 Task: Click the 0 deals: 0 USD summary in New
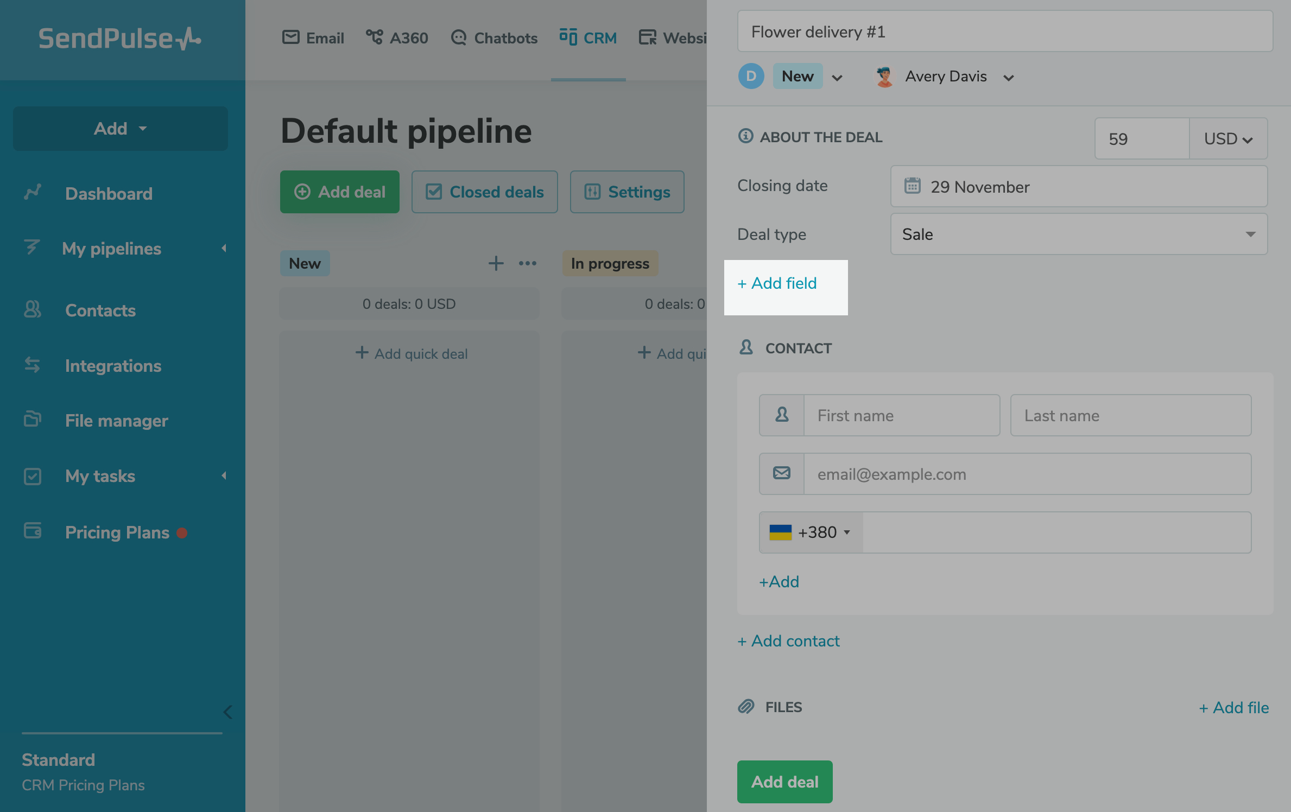point(409,304)
